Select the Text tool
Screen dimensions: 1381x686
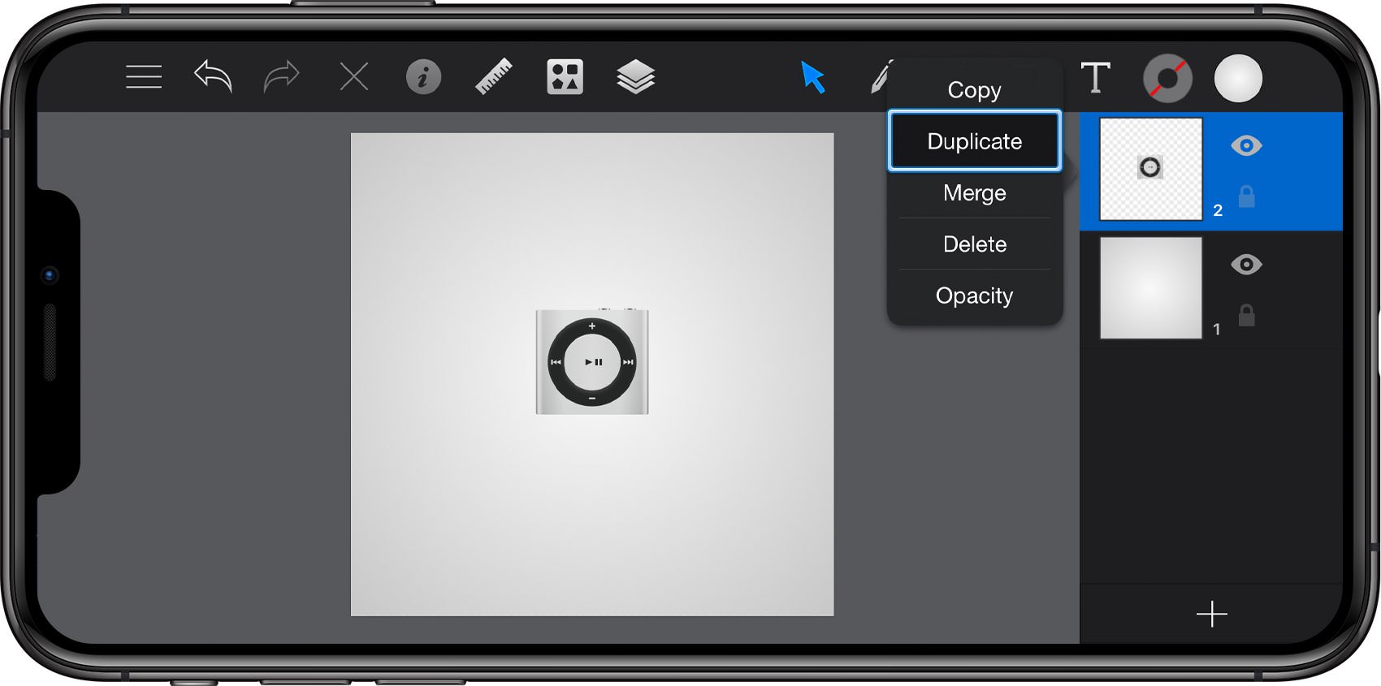pyautogui.click(x=1095, y=77)
